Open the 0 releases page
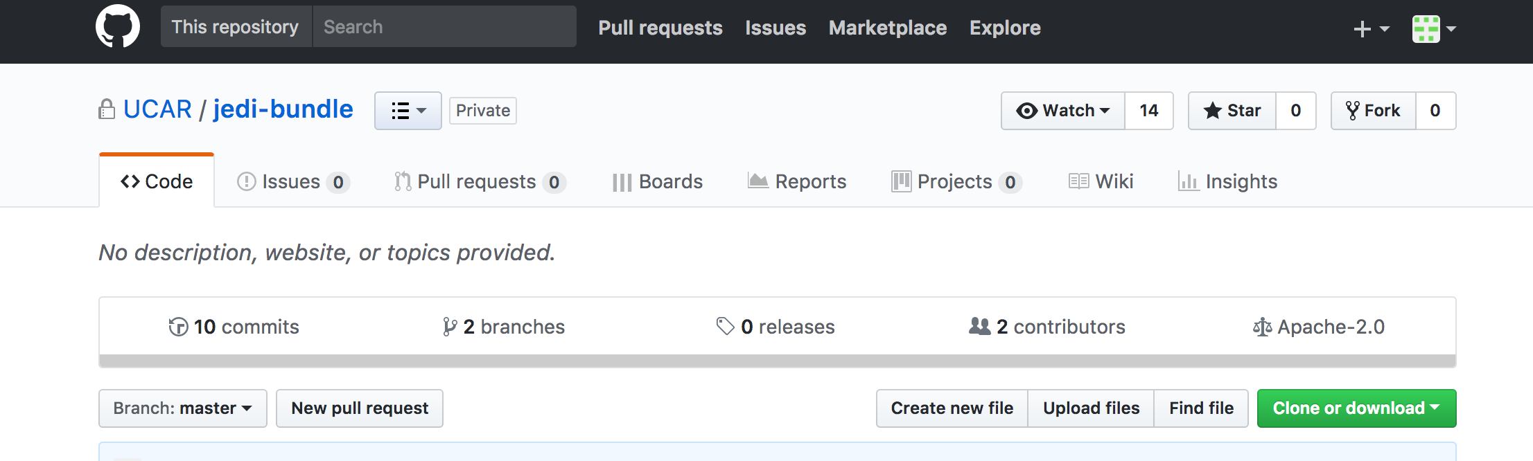Screen dimensions: 1533x461 (x=776, y=327)
